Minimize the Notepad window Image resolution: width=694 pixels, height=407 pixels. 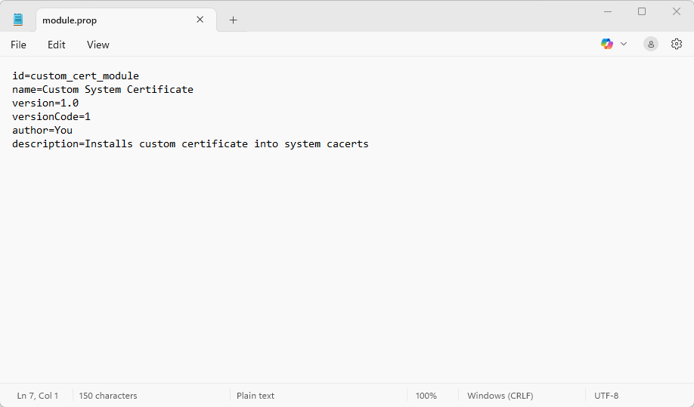click(x=607, y=11)
